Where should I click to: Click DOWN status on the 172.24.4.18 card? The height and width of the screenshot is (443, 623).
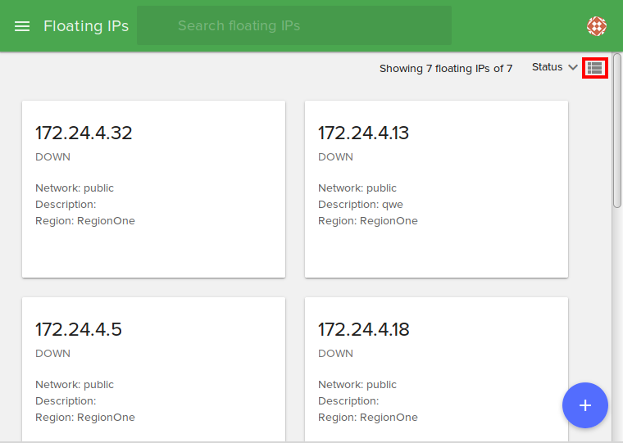point(335,354)
